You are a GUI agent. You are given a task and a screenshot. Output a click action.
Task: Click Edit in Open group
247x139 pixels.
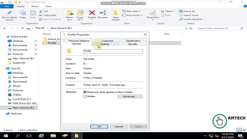pos(166,15)
